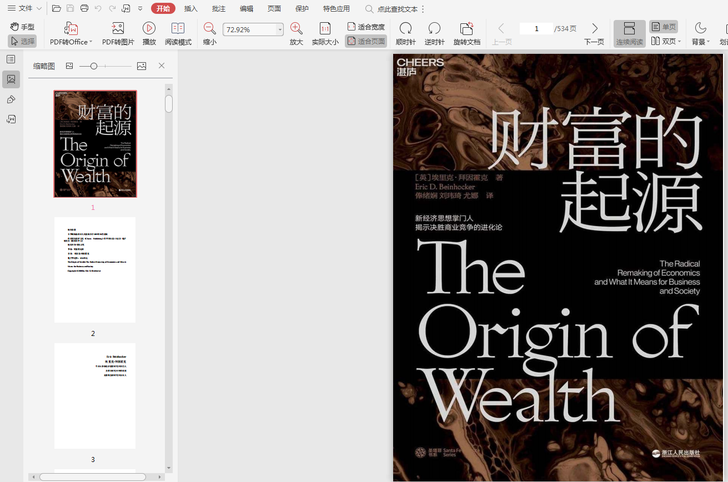The width and height of the screenshot is (728, 482).
Task: Adjust the thumbnail size slider
Action: pos(94,66)
